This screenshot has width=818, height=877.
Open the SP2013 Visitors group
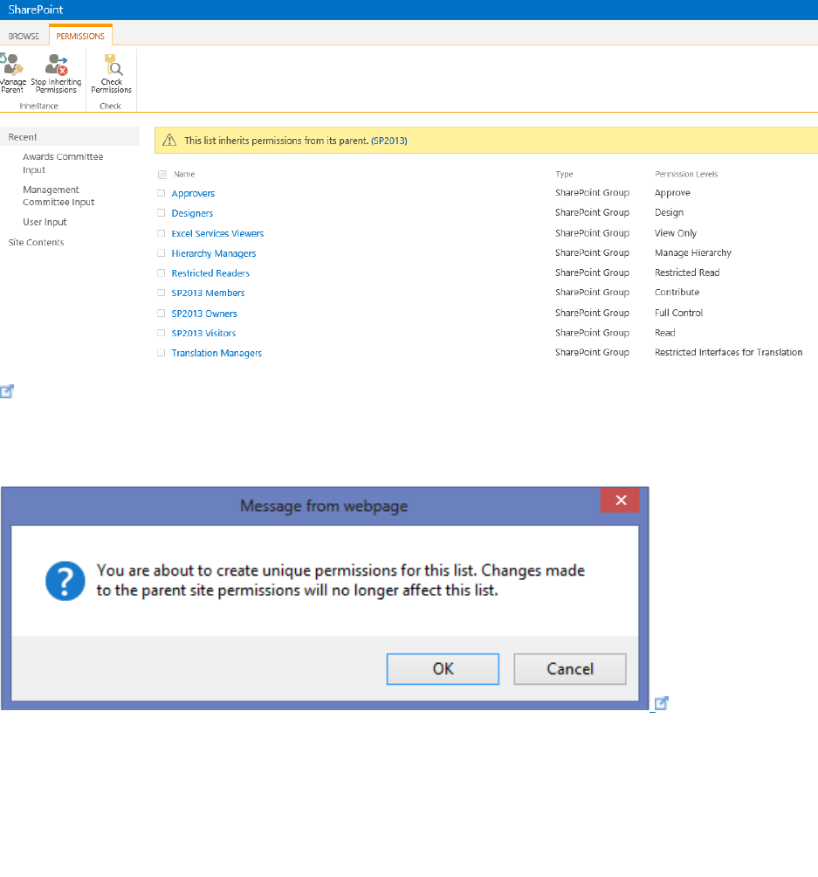click(x=203, y=334)
